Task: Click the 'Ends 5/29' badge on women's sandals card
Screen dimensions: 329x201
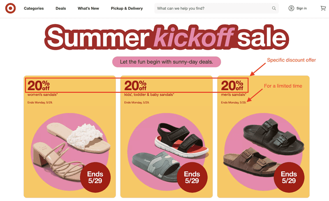Action: coord(95,177)
